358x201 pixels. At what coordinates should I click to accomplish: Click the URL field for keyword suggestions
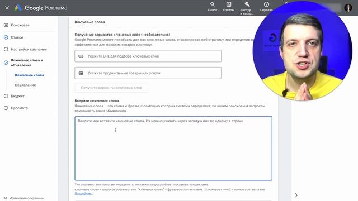click(x=148, y=56)
